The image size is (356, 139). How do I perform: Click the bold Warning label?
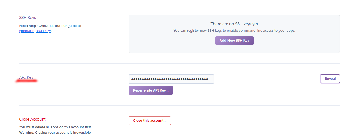click(26, 132)
